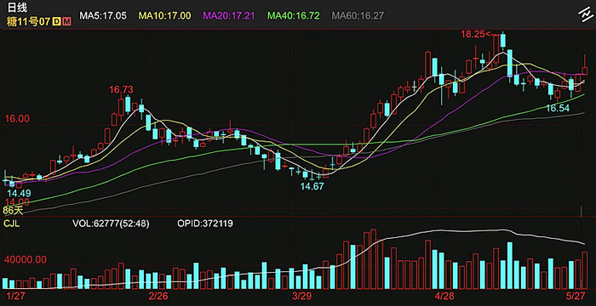Click the 16.54 low price label
This screenshot has width=596, height=306.
(559, 108)
